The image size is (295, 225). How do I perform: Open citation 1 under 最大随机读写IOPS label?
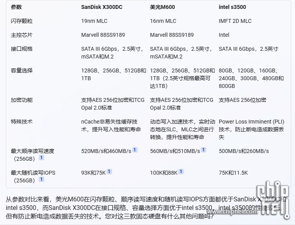point(41,179)
